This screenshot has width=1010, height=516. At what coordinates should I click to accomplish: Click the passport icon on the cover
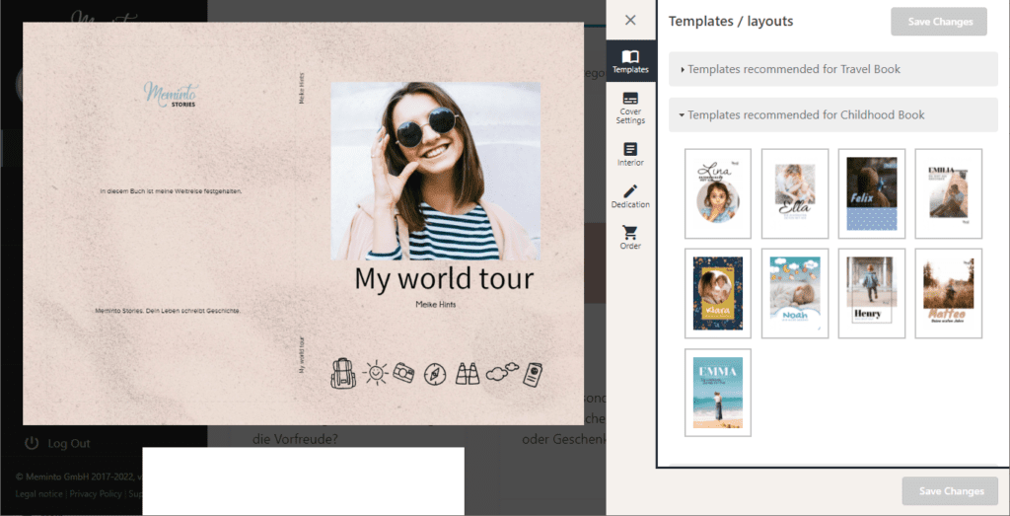click(x=533, y=373)
